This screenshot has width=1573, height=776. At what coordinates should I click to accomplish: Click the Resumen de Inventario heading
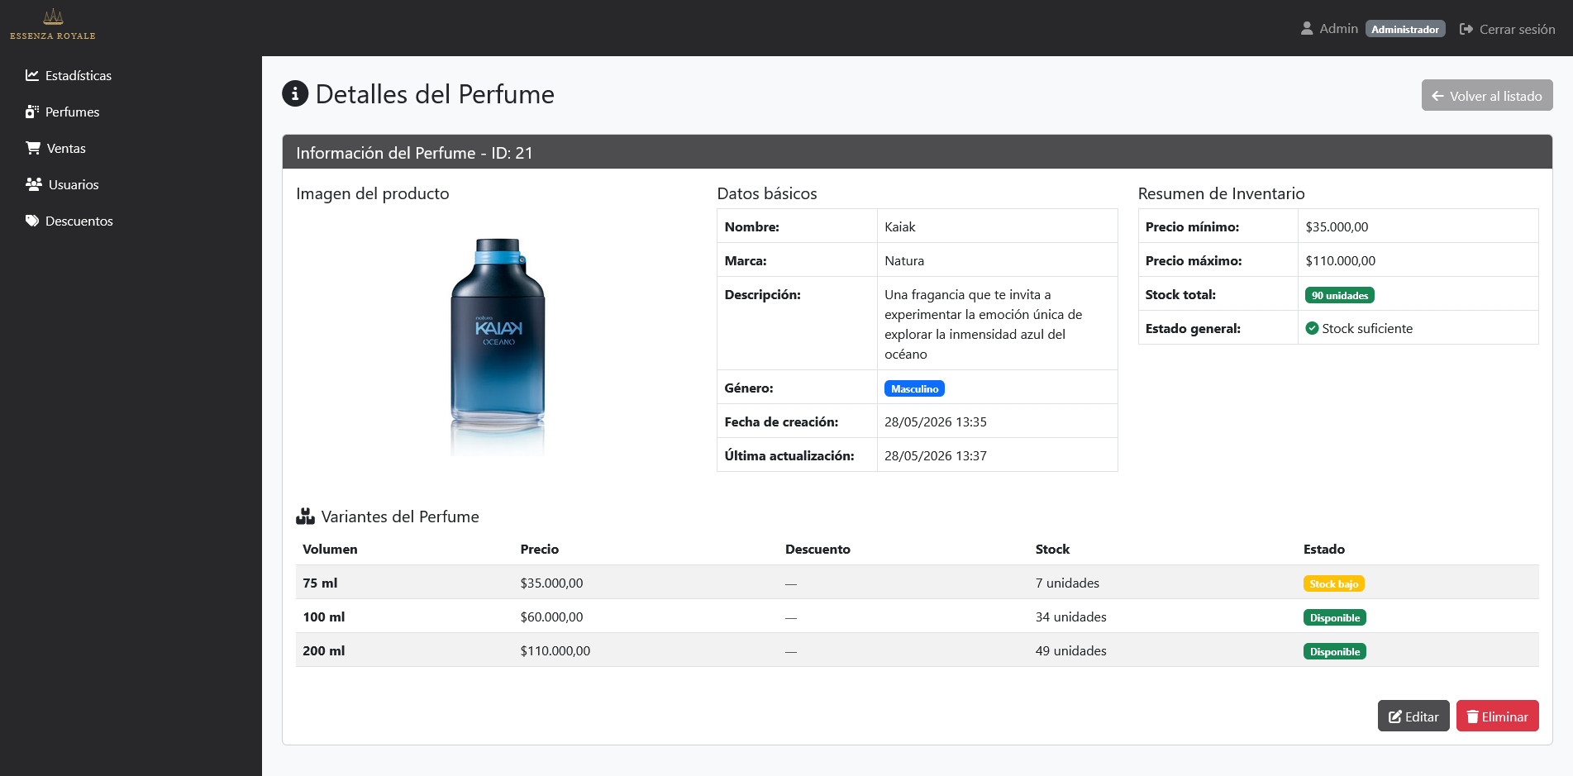(x=1221, y=193)
